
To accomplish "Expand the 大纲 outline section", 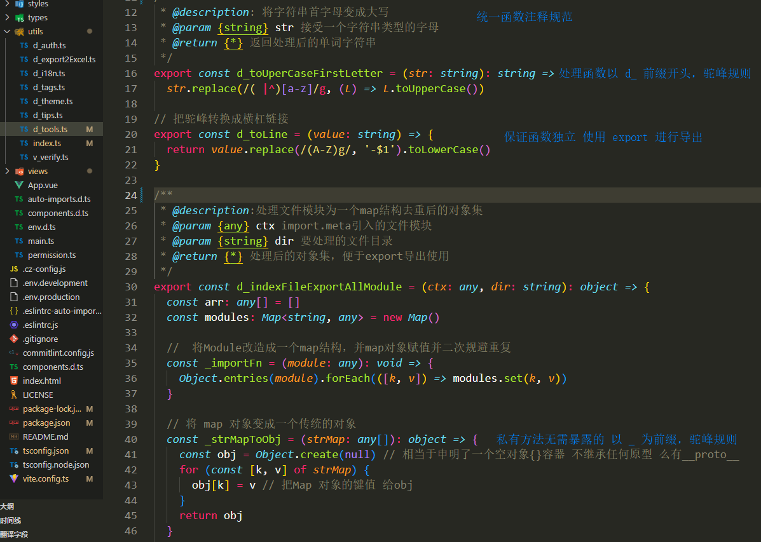I will click(7, 506).
